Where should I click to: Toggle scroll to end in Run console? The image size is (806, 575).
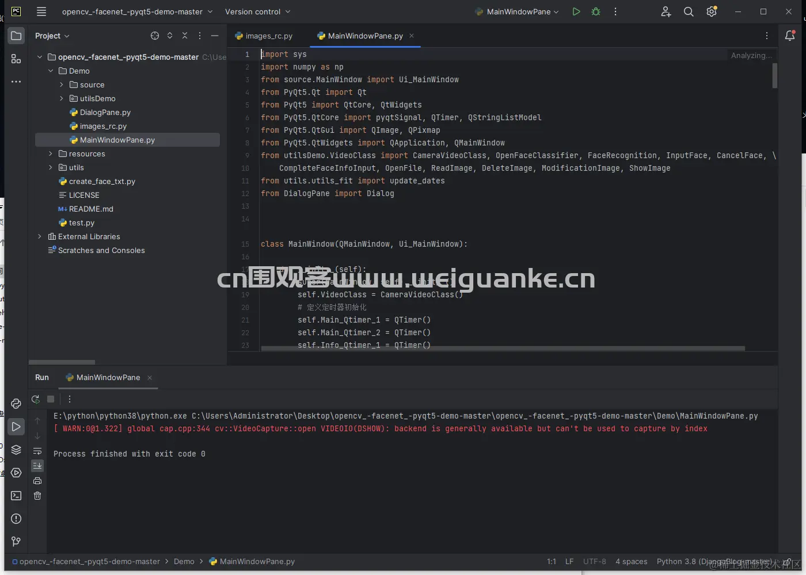point(37,466)
